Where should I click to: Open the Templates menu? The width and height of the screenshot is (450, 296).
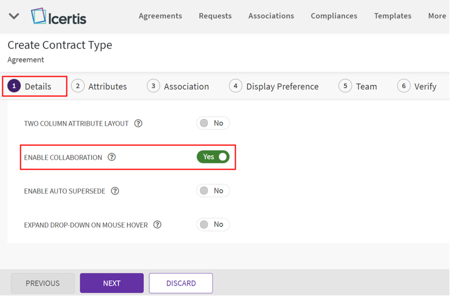(x=392, y=16)
